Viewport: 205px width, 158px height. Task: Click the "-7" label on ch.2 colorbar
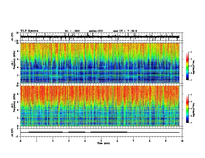point(191,123)
